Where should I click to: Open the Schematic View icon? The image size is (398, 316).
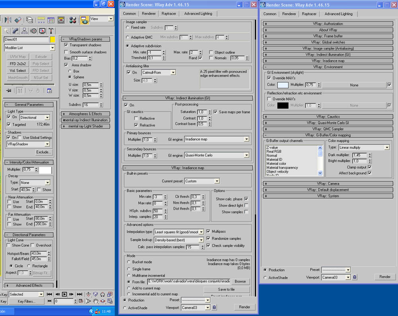pyautogui.click(x=61, y=20)
